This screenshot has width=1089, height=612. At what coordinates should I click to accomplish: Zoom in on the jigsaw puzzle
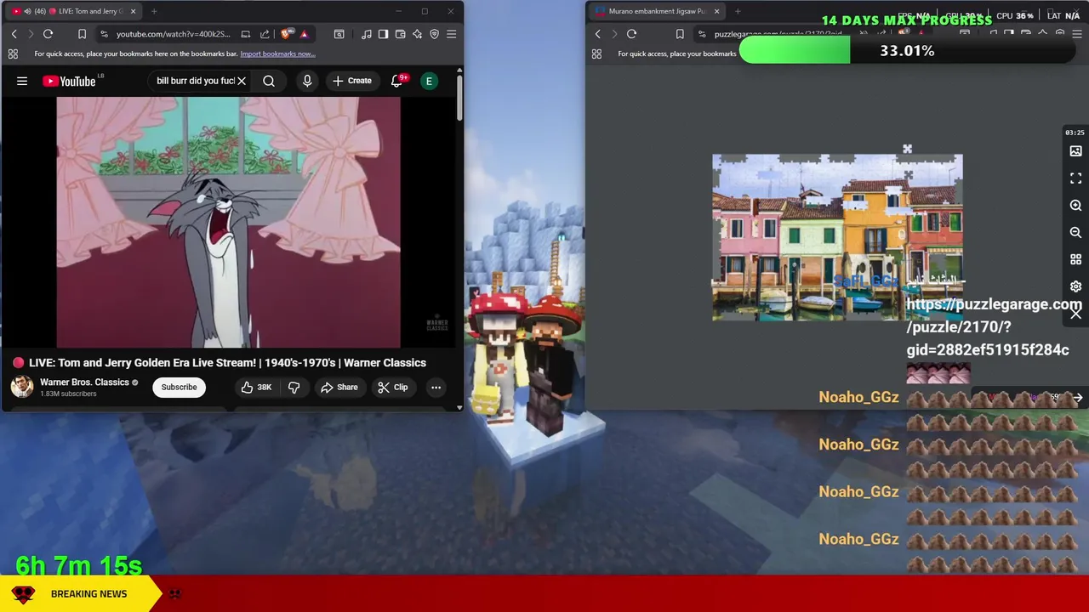coord(1075,206)
